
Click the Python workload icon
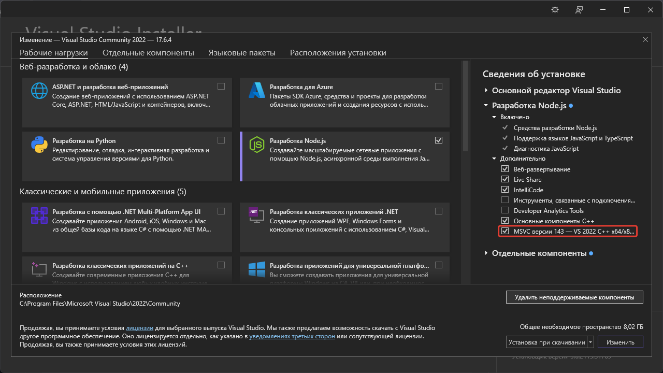coord(39,145)
